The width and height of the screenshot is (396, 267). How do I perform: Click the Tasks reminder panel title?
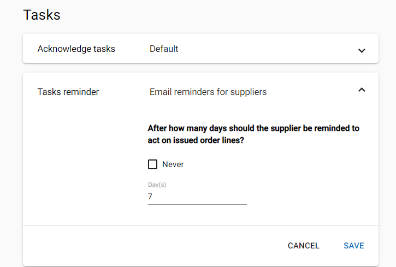click(x=68, y=92)
